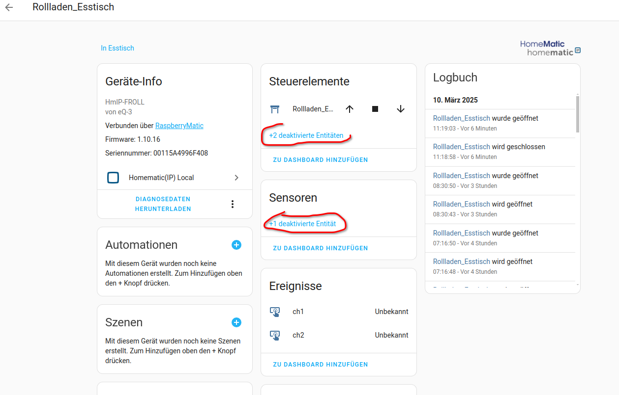Follow the RaspberryMatic link
The image size is (619, 395).
pyautogui.click(x=179, y=126)
